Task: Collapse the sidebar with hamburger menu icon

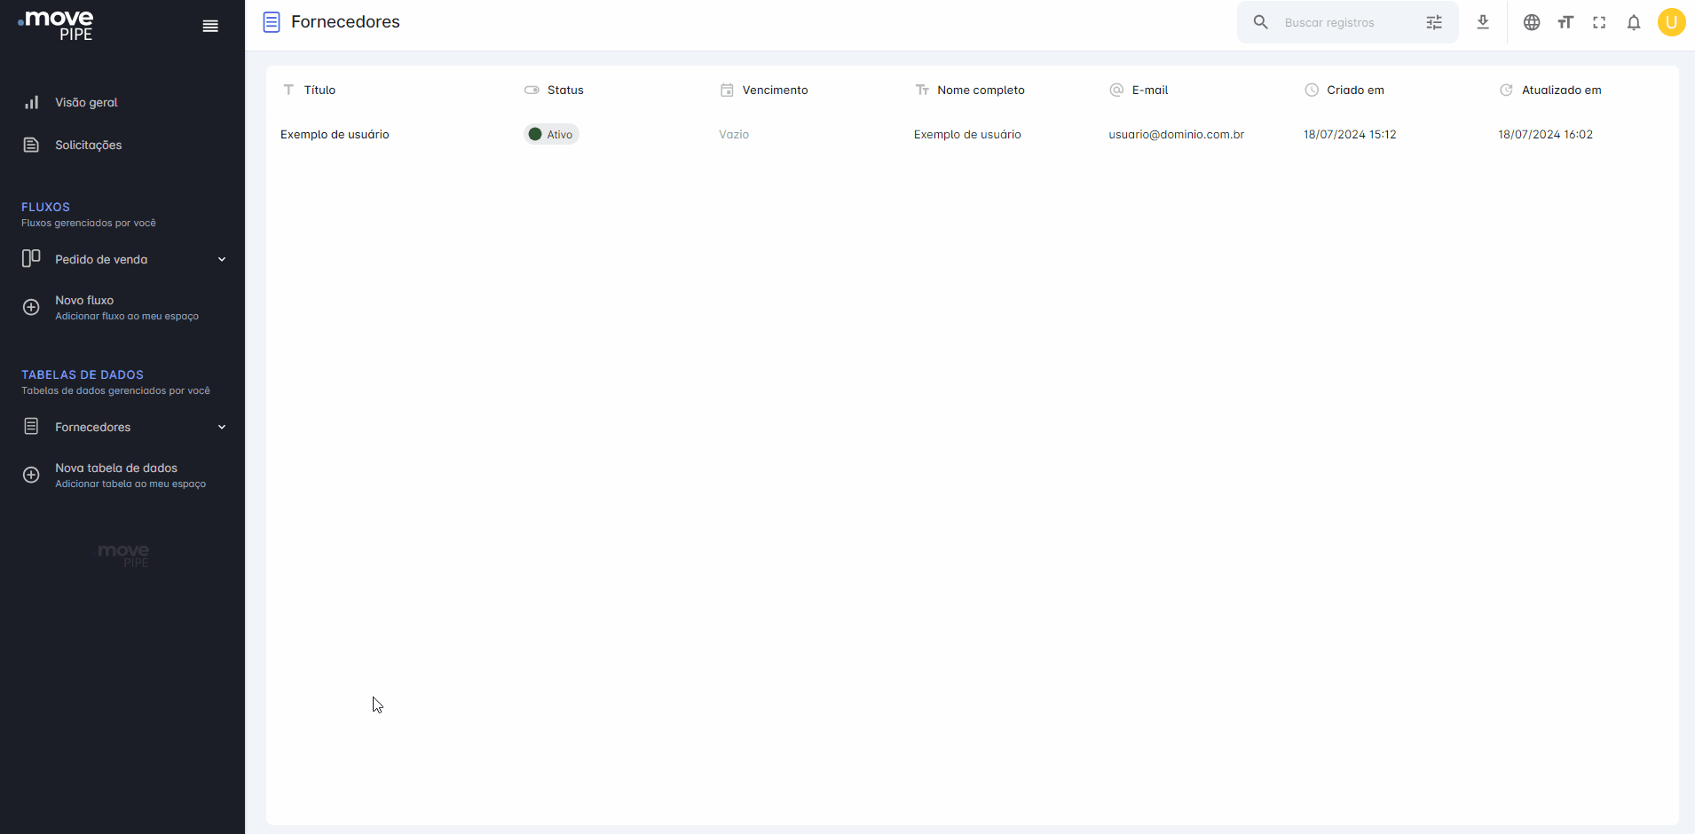Action: click(x=210, y=26)
